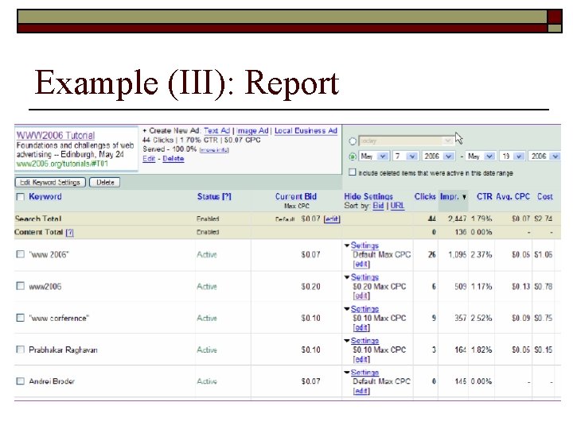This screenshot has height=429, width=573.
Task: Check the www2006 keyword checkbox
Action: pyautogui.click(x=21, y=286)
